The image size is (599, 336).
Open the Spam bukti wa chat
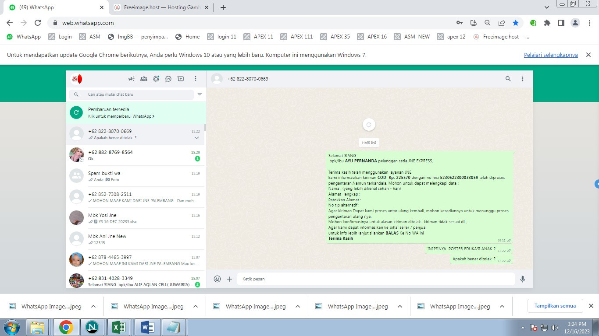pyautogui.click(x=135, y=176)
